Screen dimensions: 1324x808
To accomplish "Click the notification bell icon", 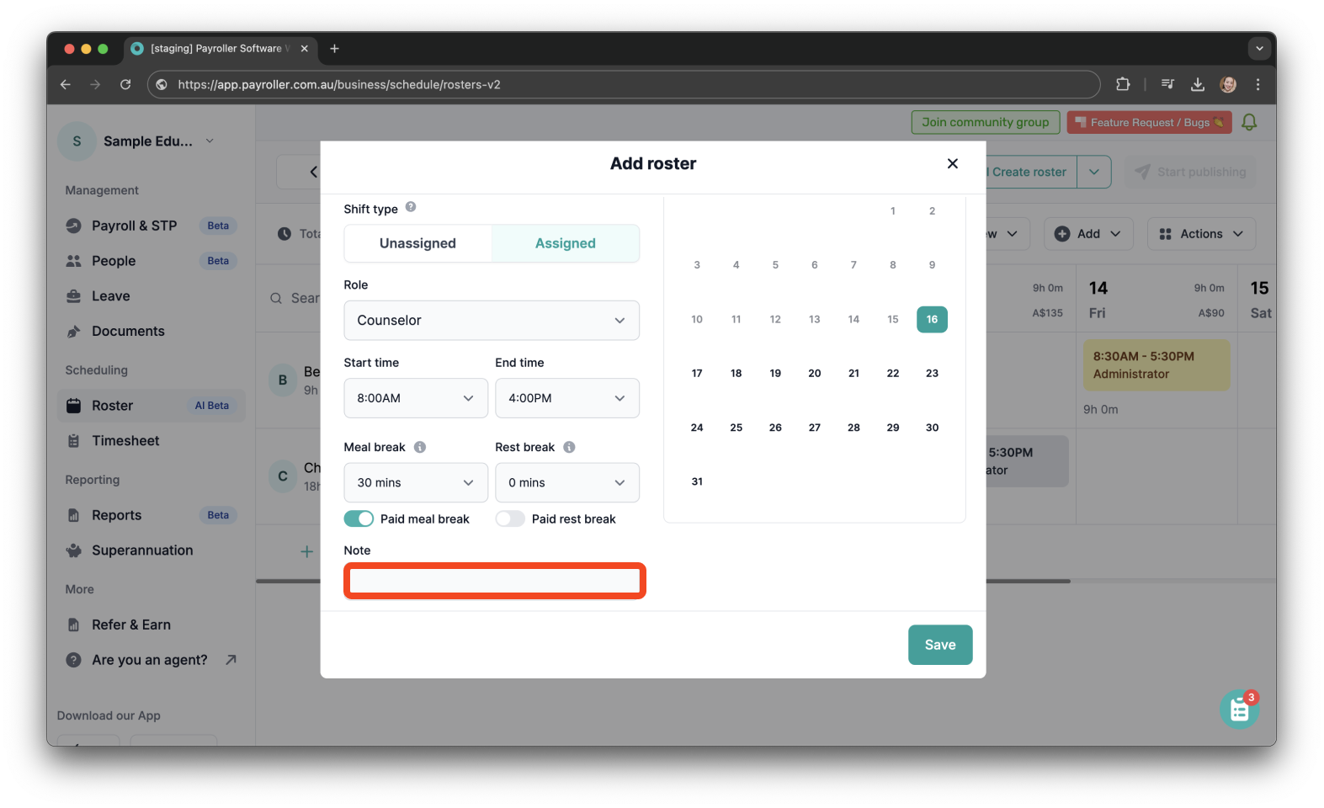I will click(1249, 123).
